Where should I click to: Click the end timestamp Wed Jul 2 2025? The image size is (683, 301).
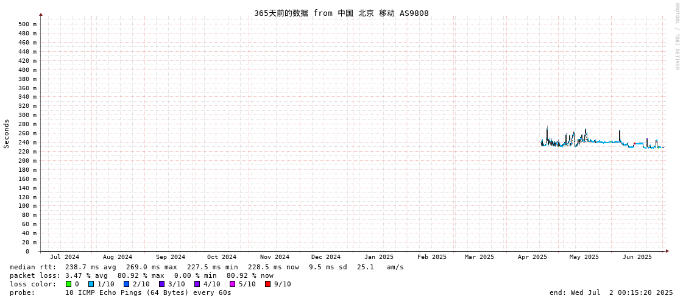point(611,292)
